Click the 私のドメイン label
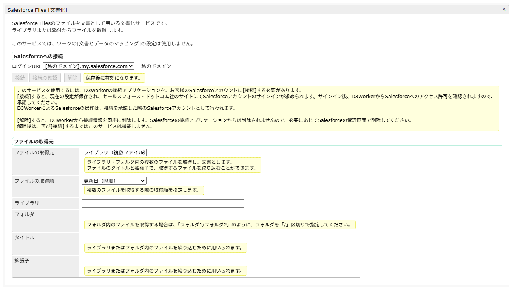This screenshot has width=509, height=291. coord(156,66)
